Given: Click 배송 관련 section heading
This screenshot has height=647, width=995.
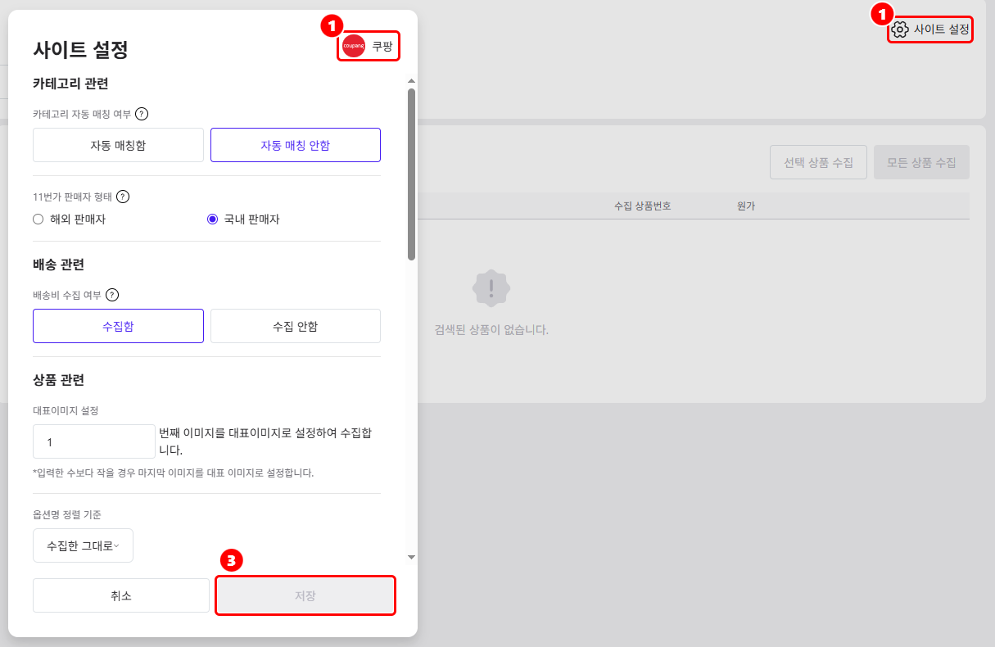Looking at the screenshot, I should point(58,265).
